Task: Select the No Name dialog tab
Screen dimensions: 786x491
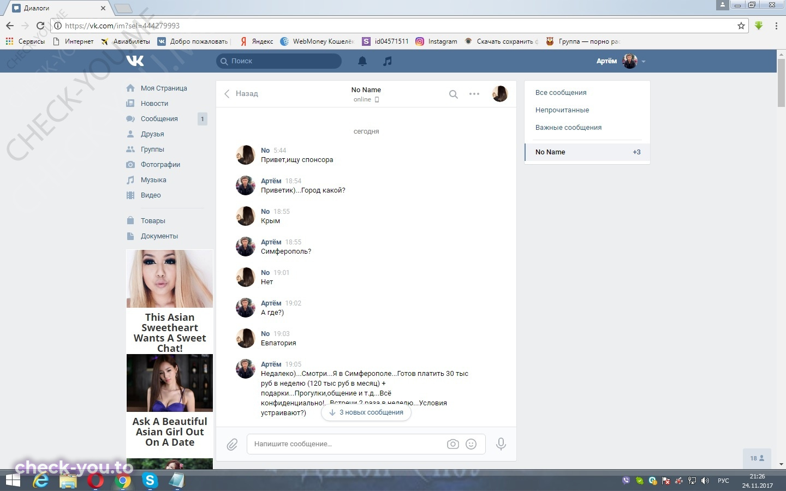Action: click(587, 152)
